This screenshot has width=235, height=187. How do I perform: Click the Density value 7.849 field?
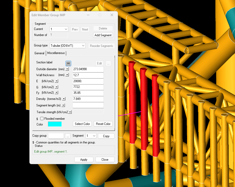[x=88, y=99]
